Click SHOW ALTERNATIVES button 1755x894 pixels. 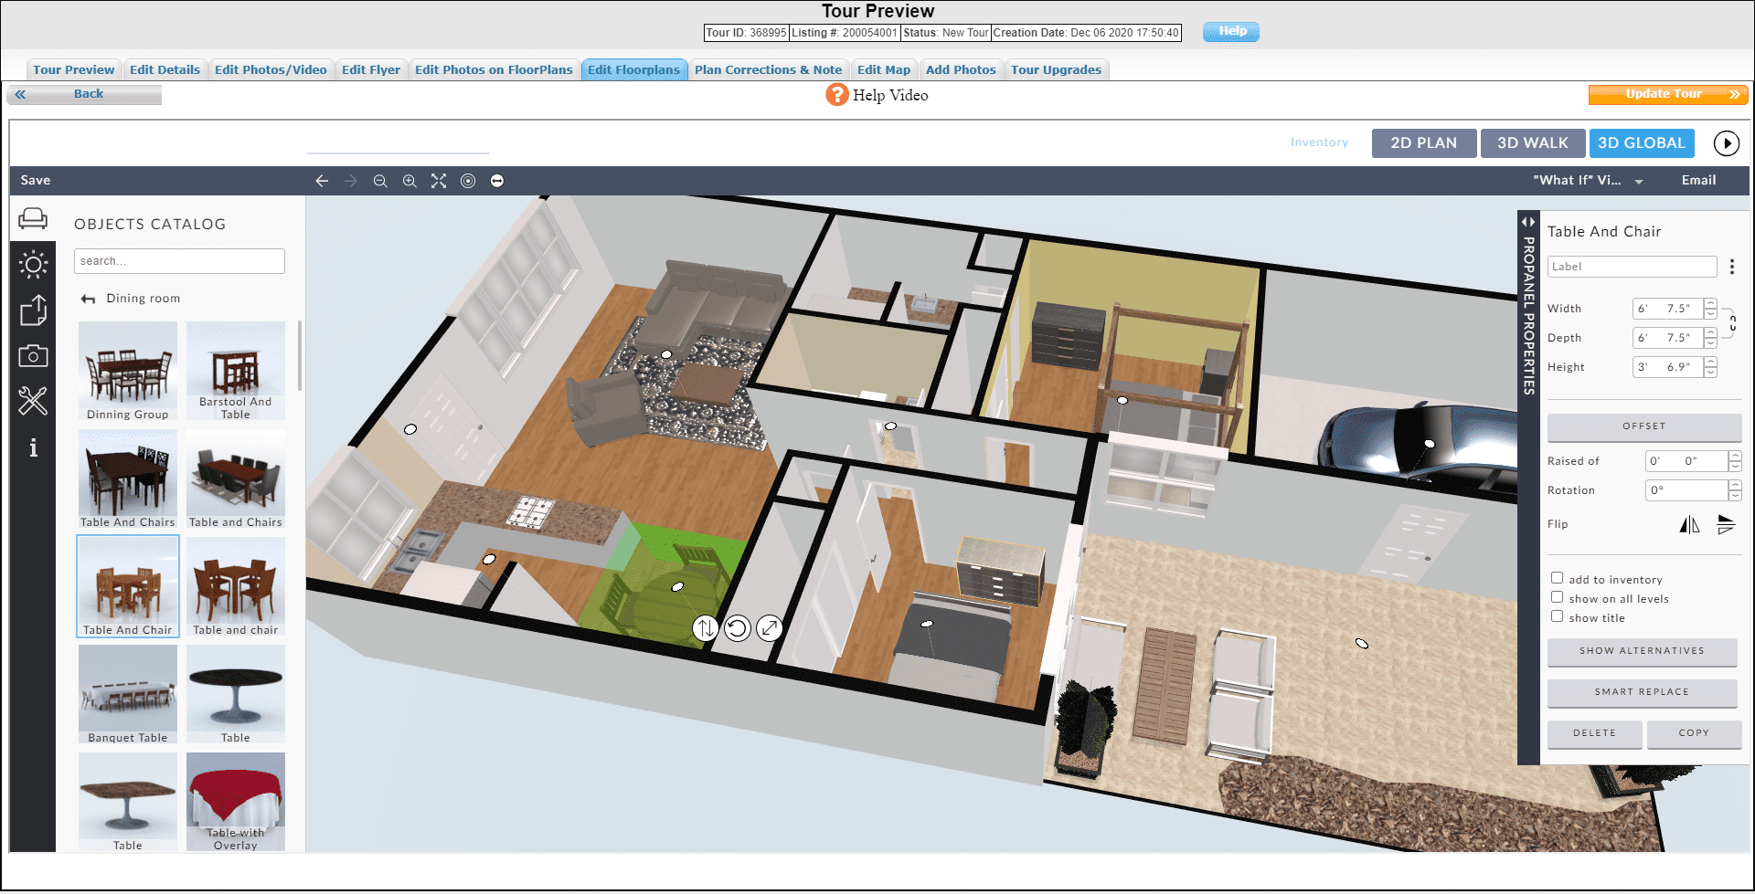[1642, 651]
